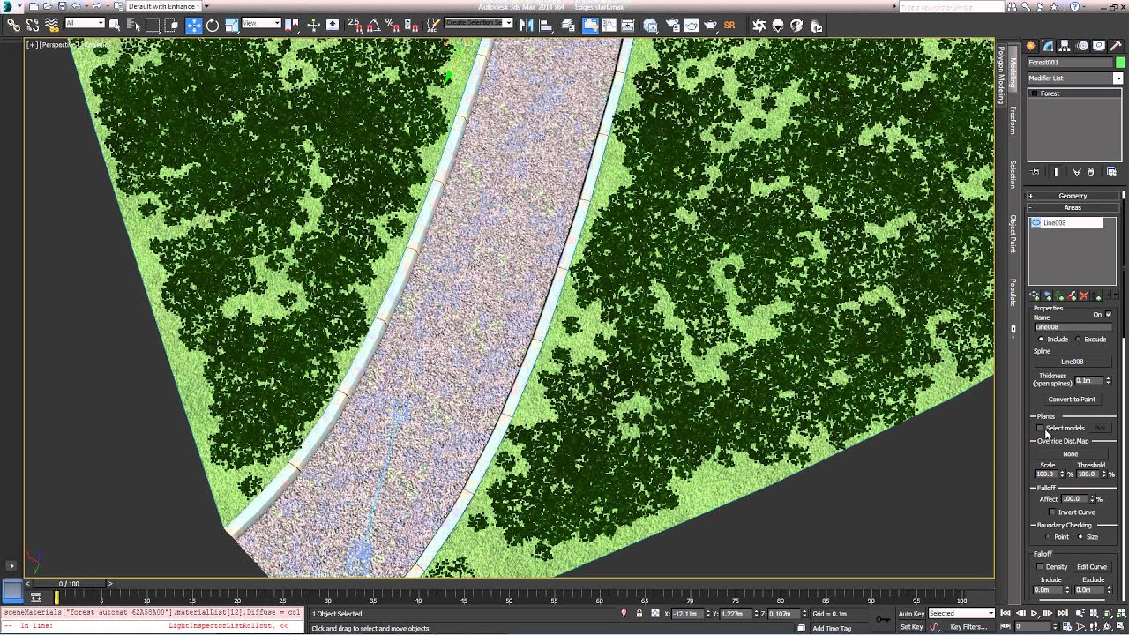
Task: Open the Object Paint ribbon tab
Action: tap(1013, 234)
